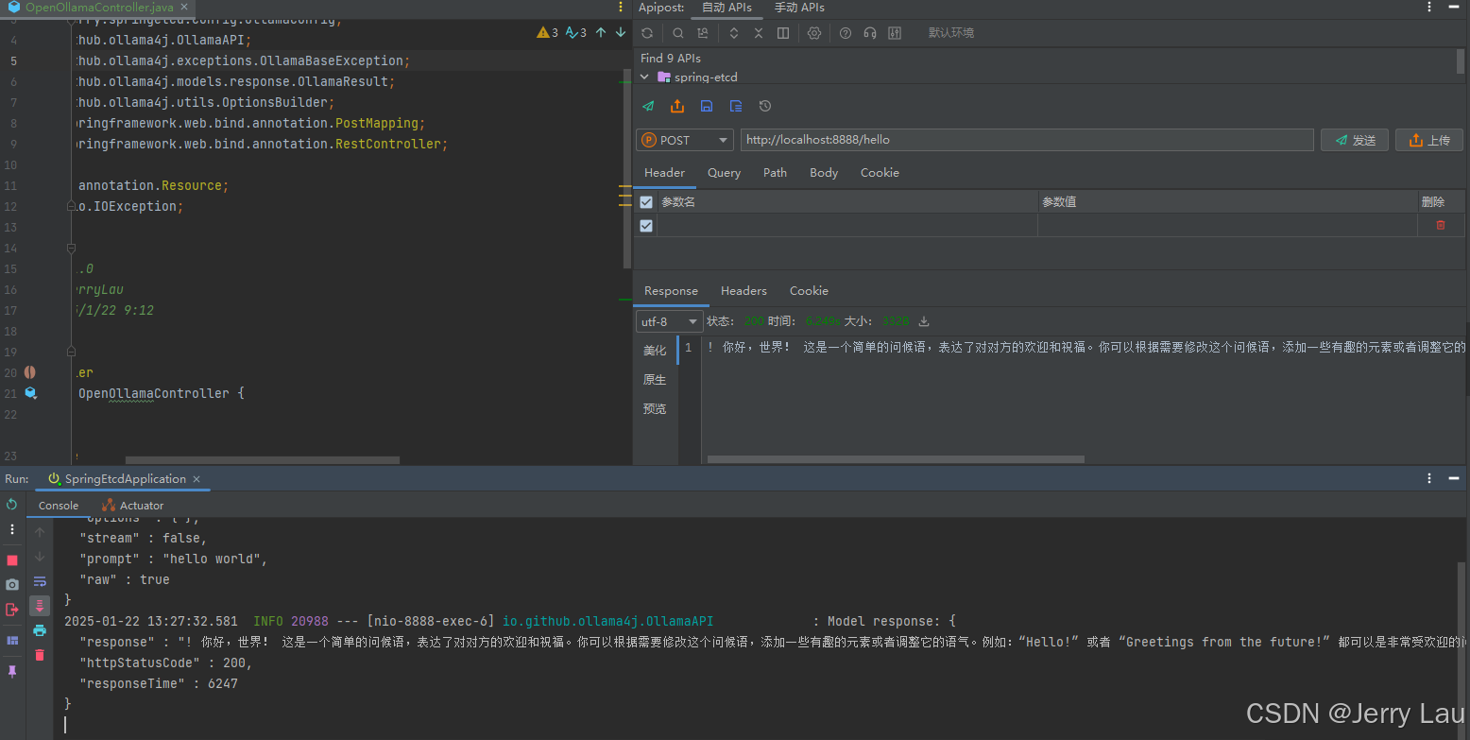Click the icon right of Apipost search
Image resolution: width=1470 pixels, height=740 pixels.
click(702, 33)
